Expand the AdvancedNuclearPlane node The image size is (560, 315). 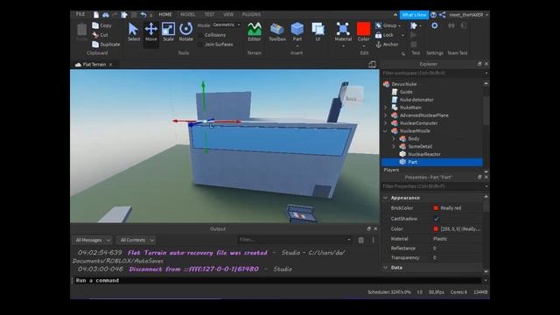click(x=385, y=115)
